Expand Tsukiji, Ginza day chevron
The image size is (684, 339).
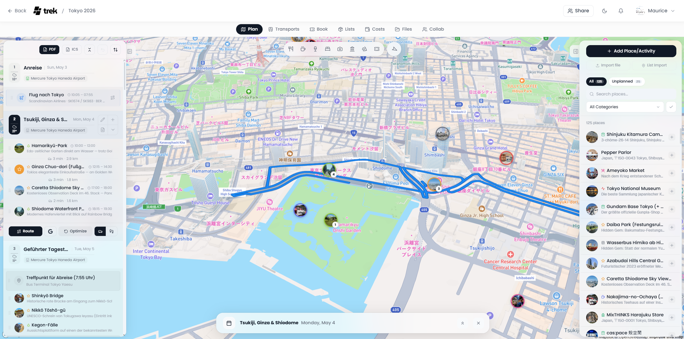click(113, 130)
